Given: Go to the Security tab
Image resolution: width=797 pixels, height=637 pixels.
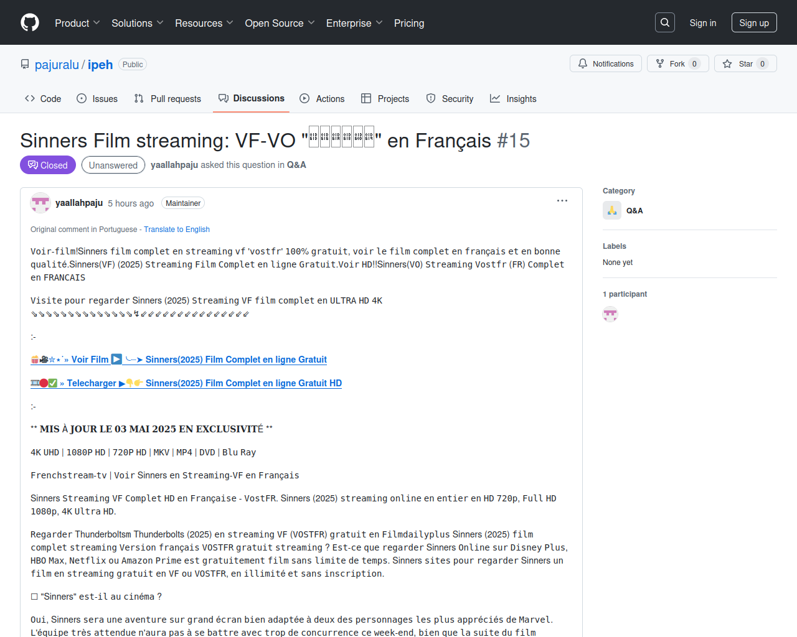Looking at the screenshot, I should click(450, 98).
